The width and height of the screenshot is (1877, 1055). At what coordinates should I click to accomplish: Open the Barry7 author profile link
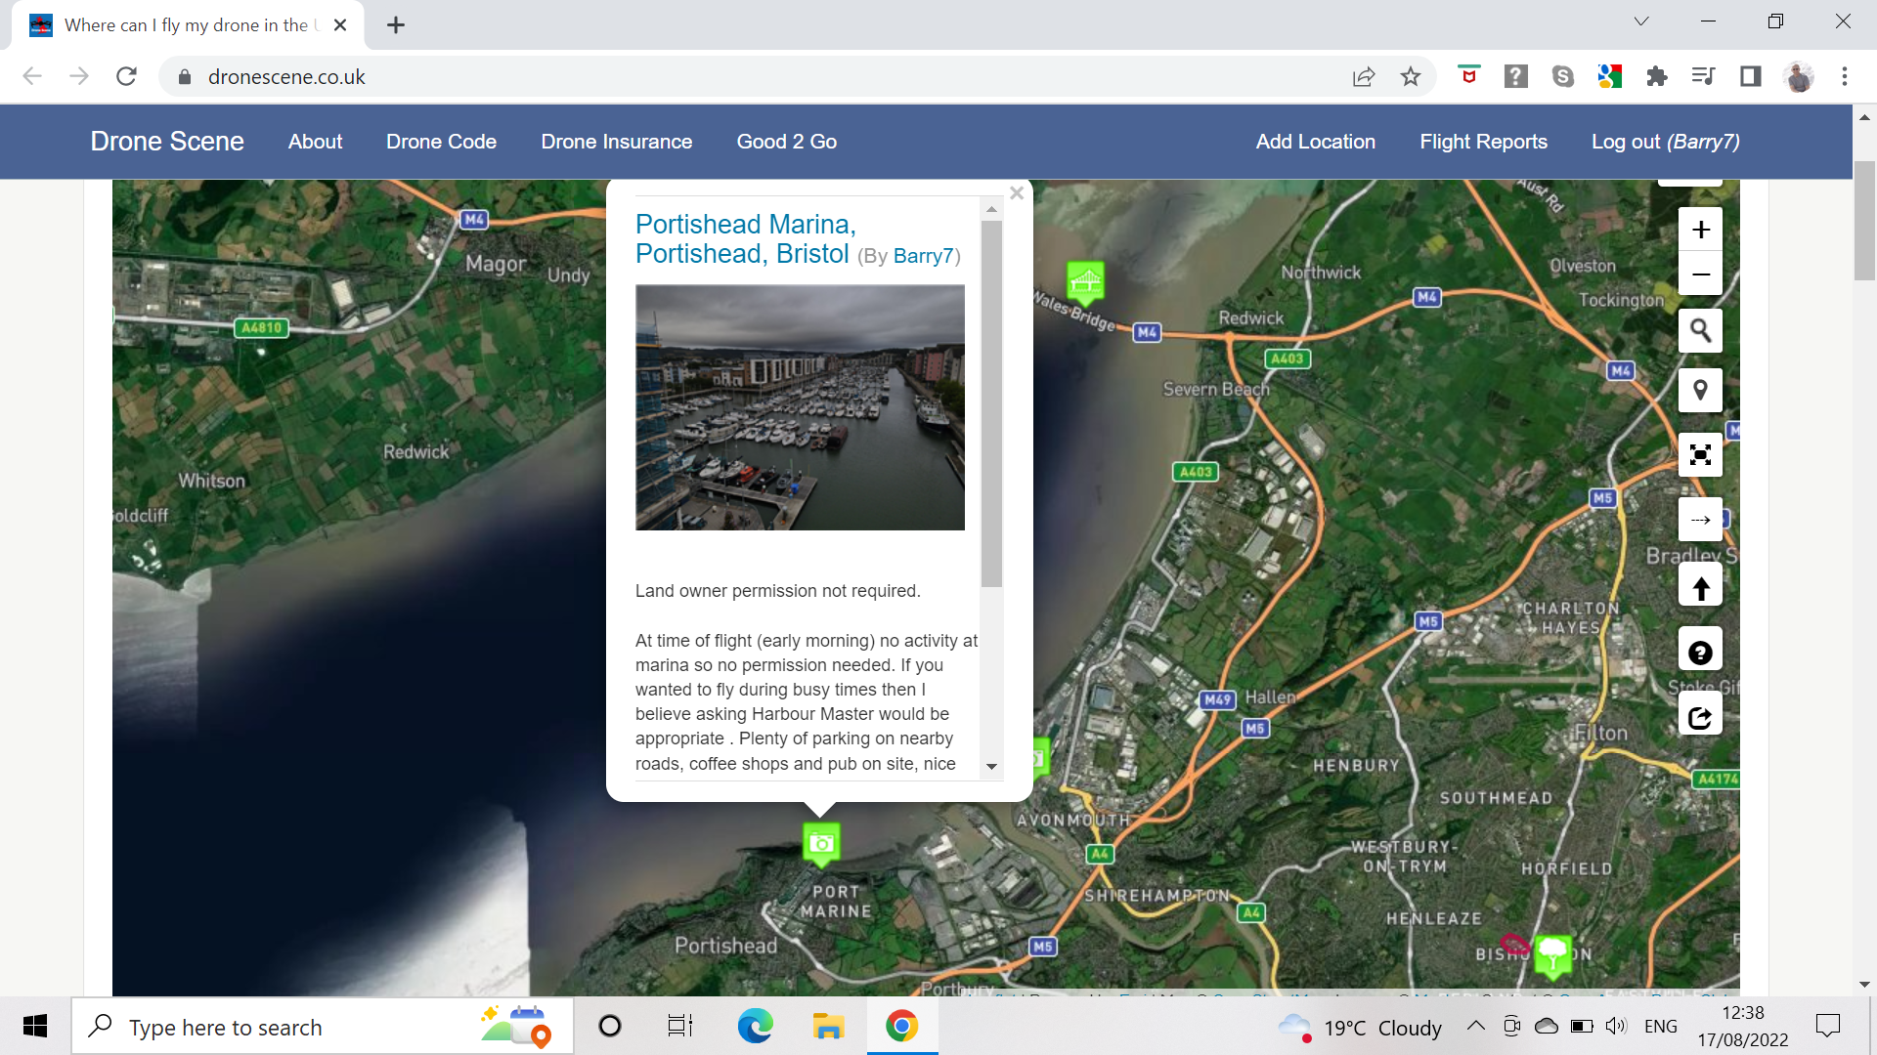point(923,256)
